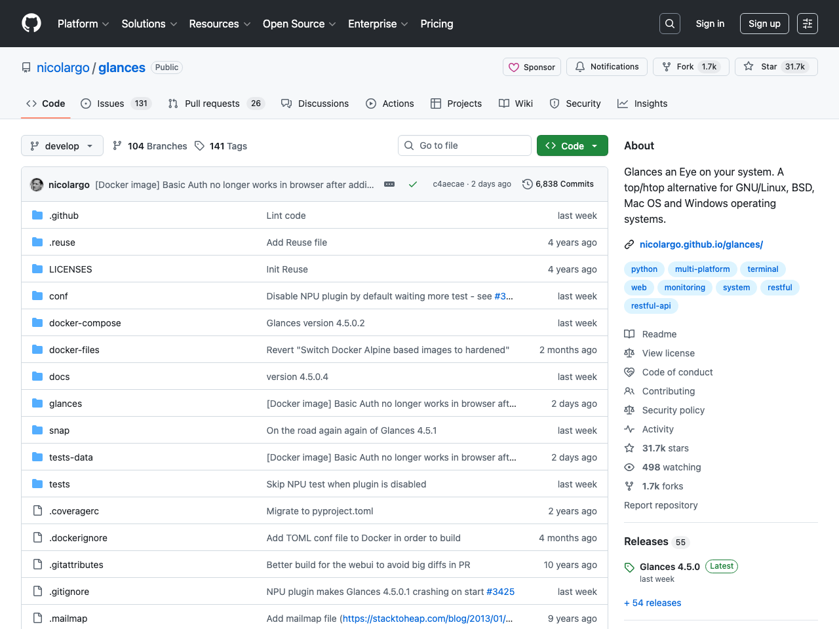Screen dimensions: 839x629
Task: Open the command palette icon in header
Action: 807,23
